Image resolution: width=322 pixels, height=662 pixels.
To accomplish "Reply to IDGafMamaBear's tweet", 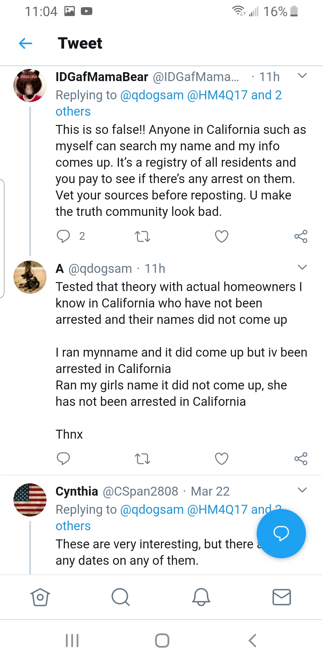I will (63, 236).
